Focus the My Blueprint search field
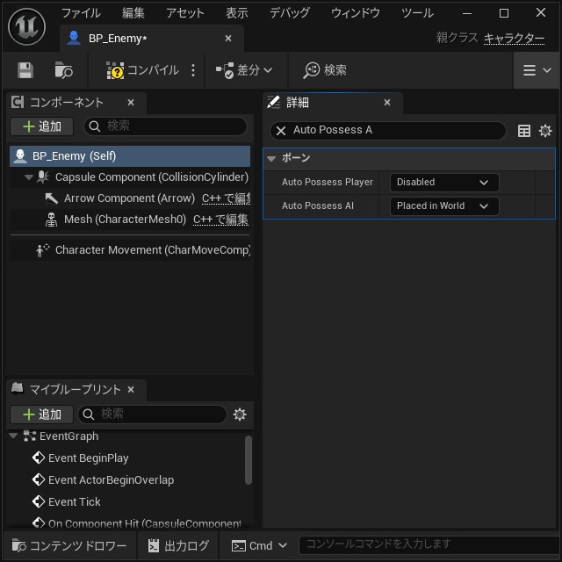Image resolution: width=562 pixels, height=562 pixels. pos(152,414)
